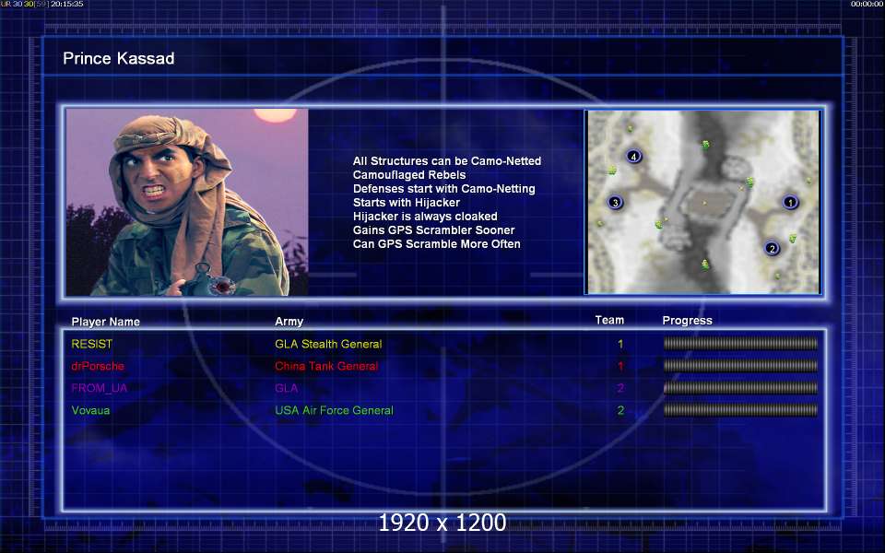Click start position marker 2 on minimap

click(x=773, y=248)
